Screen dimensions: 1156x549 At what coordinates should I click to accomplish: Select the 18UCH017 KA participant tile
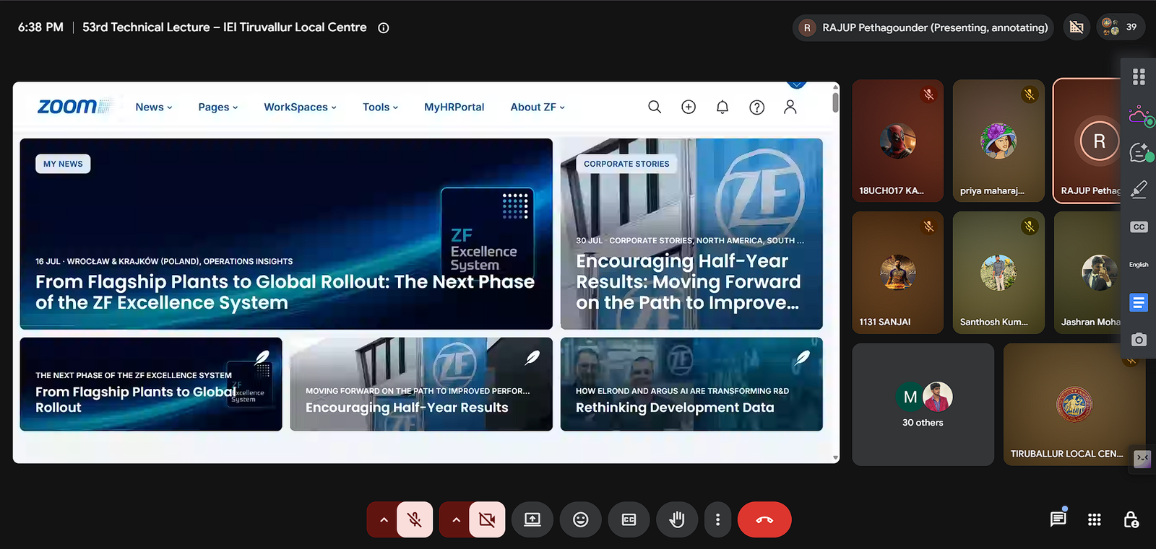tap(897, 141)
